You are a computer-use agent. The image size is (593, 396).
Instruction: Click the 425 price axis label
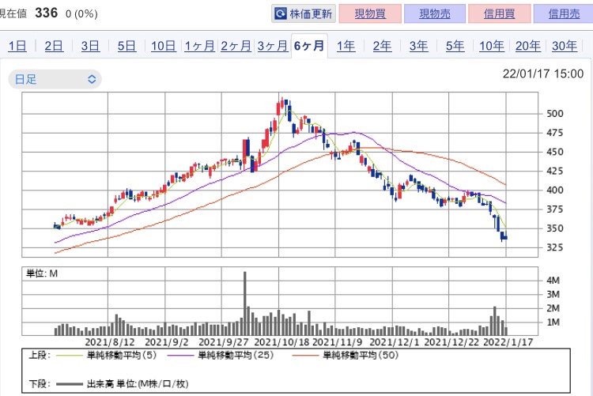(555, 171)
